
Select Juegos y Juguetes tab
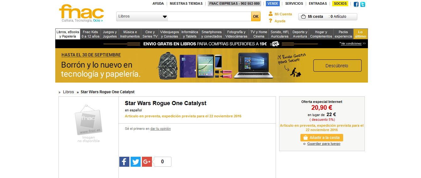[x=110, y=34]
